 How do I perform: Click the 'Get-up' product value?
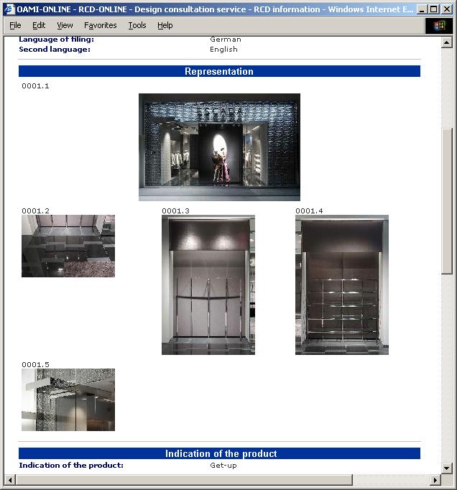223,466
